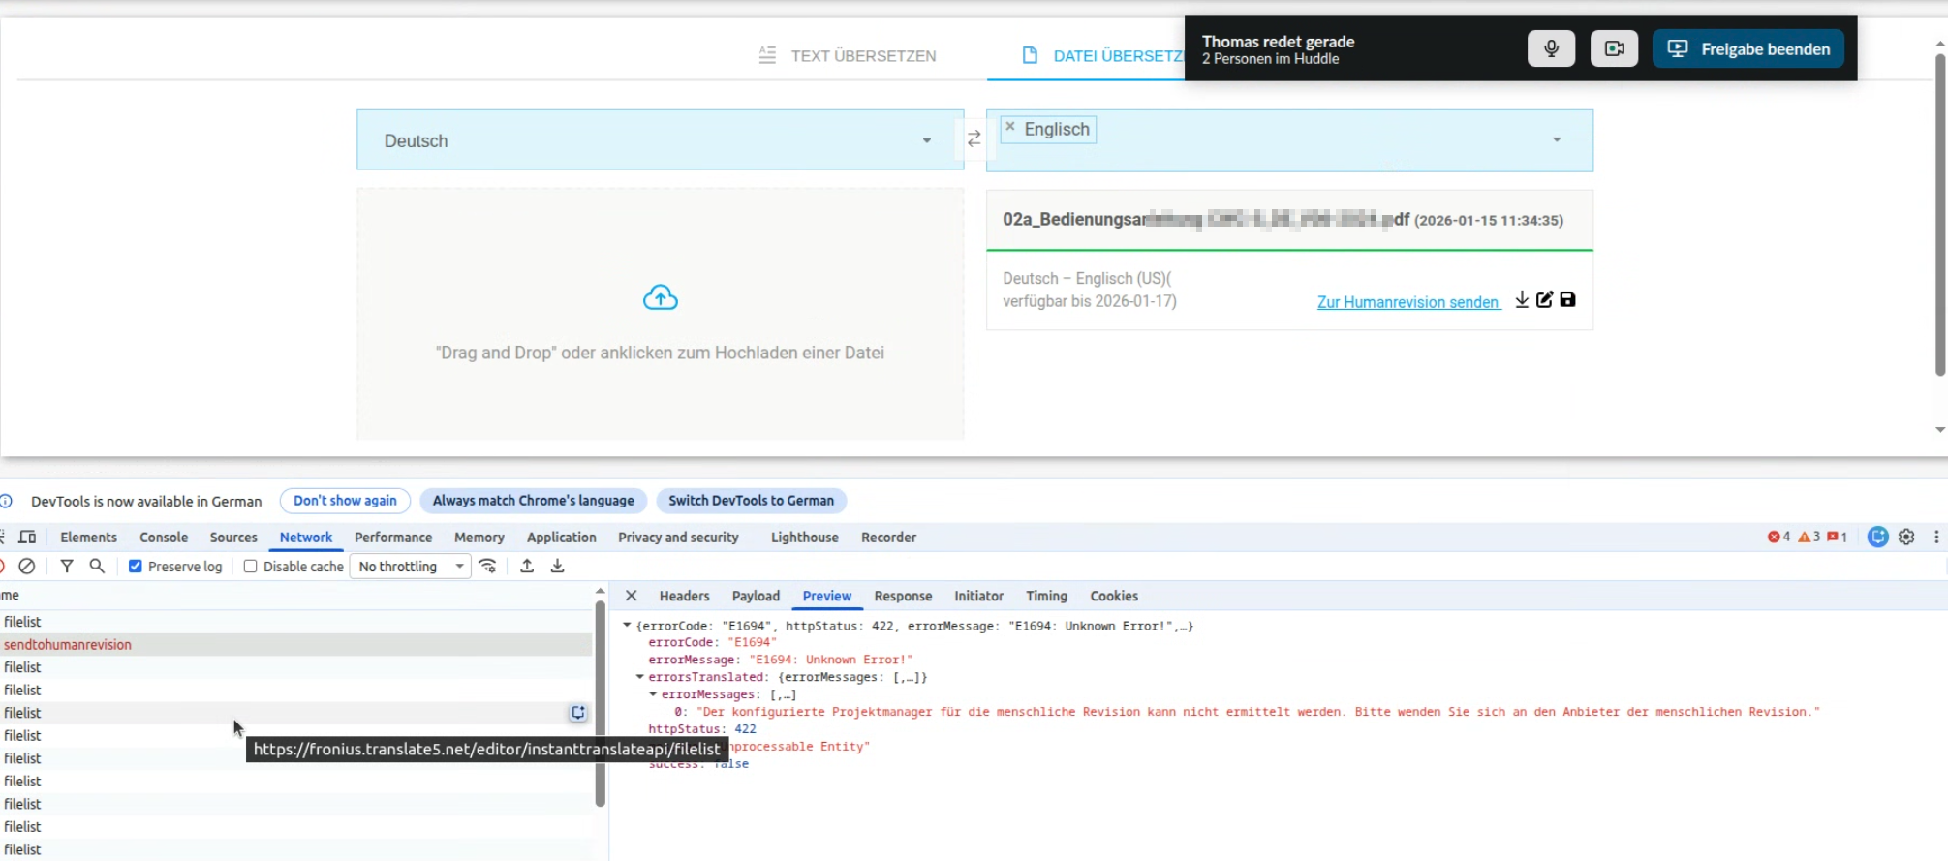Enable the Disable cache checkbox
Screen dimensions: 1948x861
point(251,567)
